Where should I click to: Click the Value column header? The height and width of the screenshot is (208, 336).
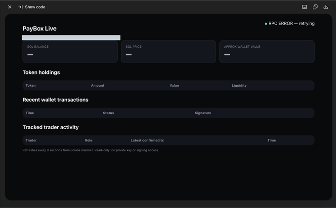(x=174, y=85)
